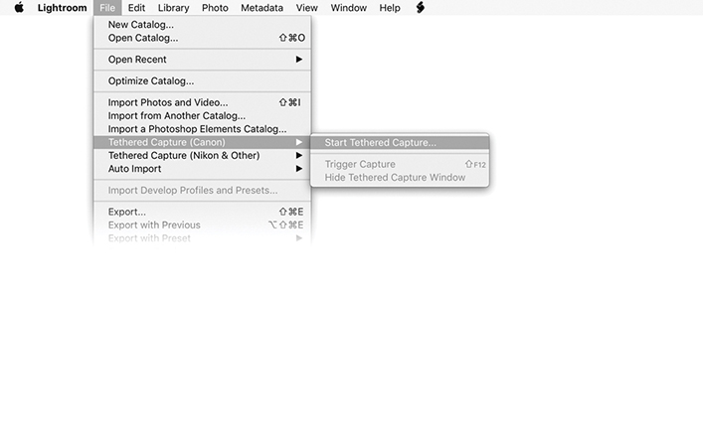Select Import a Photoshop Elements Catalog...

pyautogui.click(x=202, y=129)
